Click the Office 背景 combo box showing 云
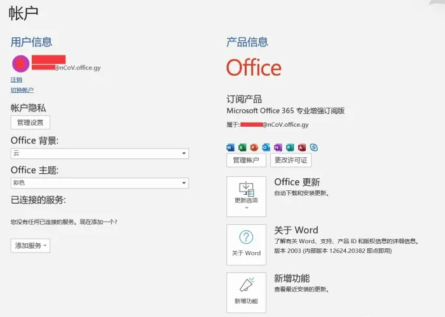This screenshot has height=317, width=445. (x=100, y=153)
